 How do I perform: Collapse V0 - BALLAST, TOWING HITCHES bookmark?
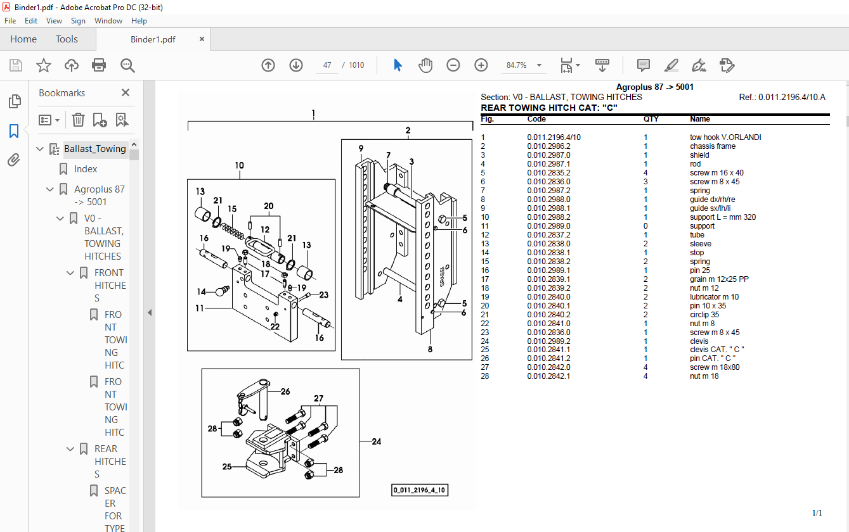[x=61, y=218]
